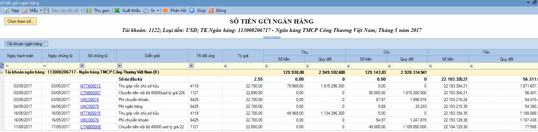Open the Tỷ giá filter operator
Image resolution: width=538 pixels, height=132 pixels.
click(225, 66)
